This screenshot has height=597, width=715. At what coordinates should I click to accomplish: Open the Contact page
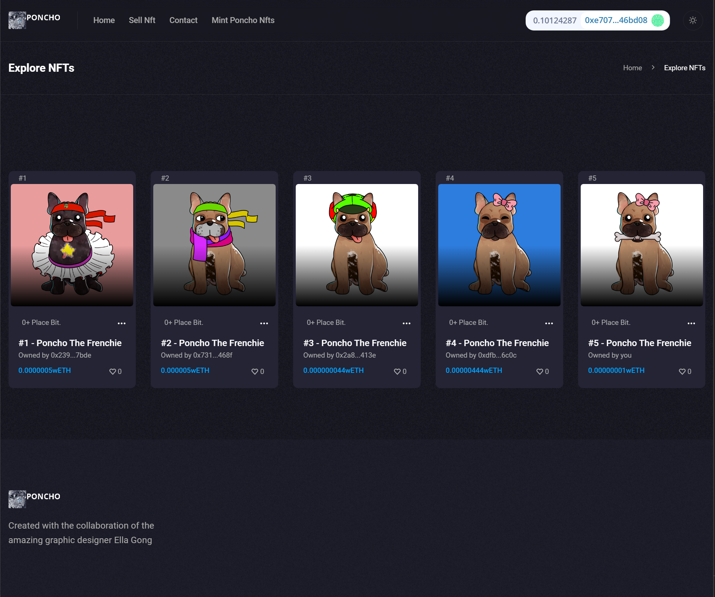(183, 20)
